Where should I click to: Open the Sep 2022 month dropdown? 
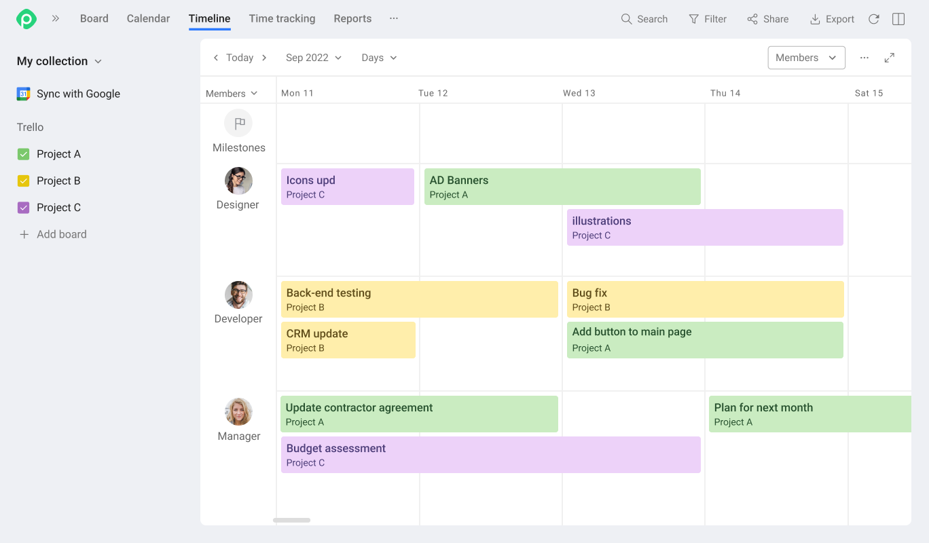click(314, 58)
